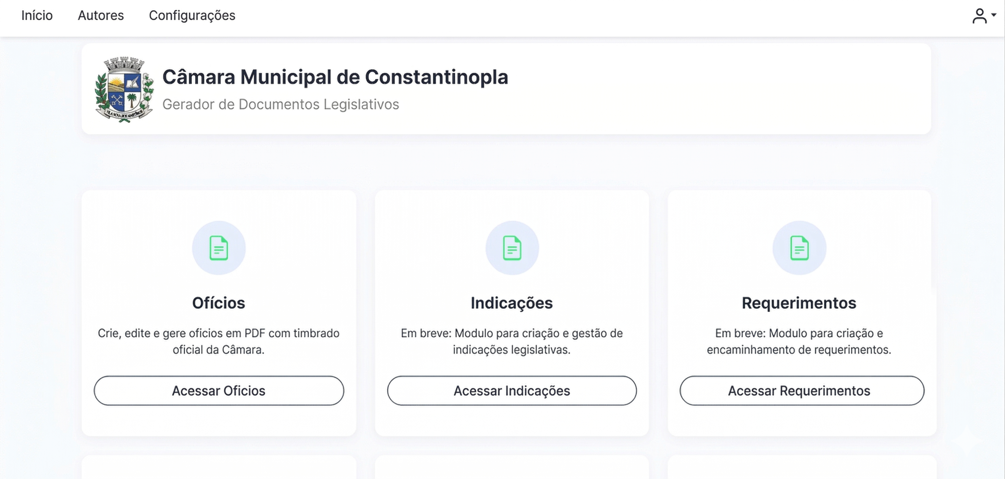Click the Câmara Municipal de Constantinopla heading
This screenshot has height=479, width=1005.
(336, 77)
